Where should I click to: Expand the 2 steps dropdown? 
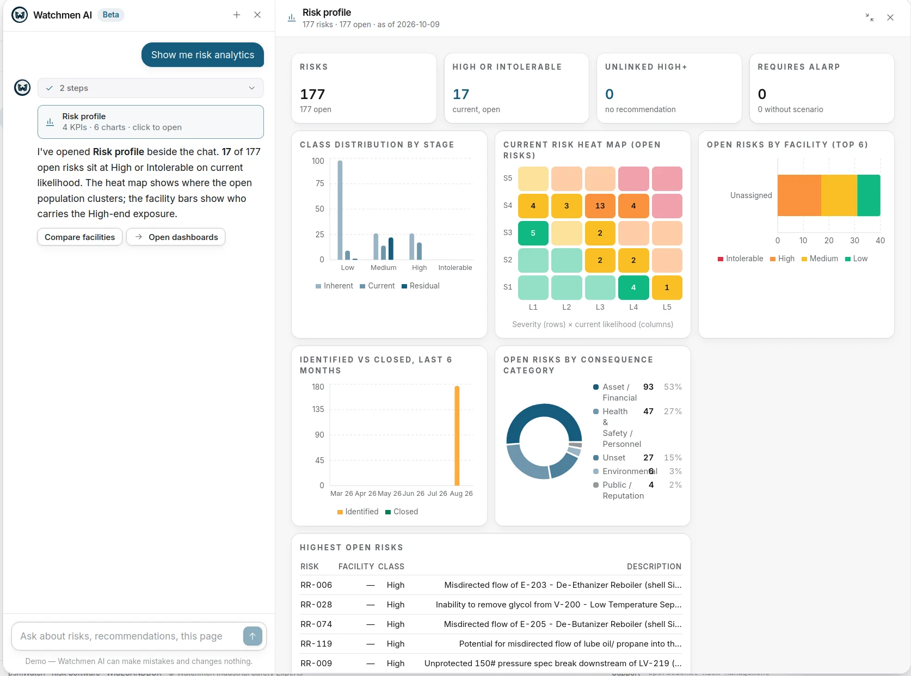click(151, 88)
